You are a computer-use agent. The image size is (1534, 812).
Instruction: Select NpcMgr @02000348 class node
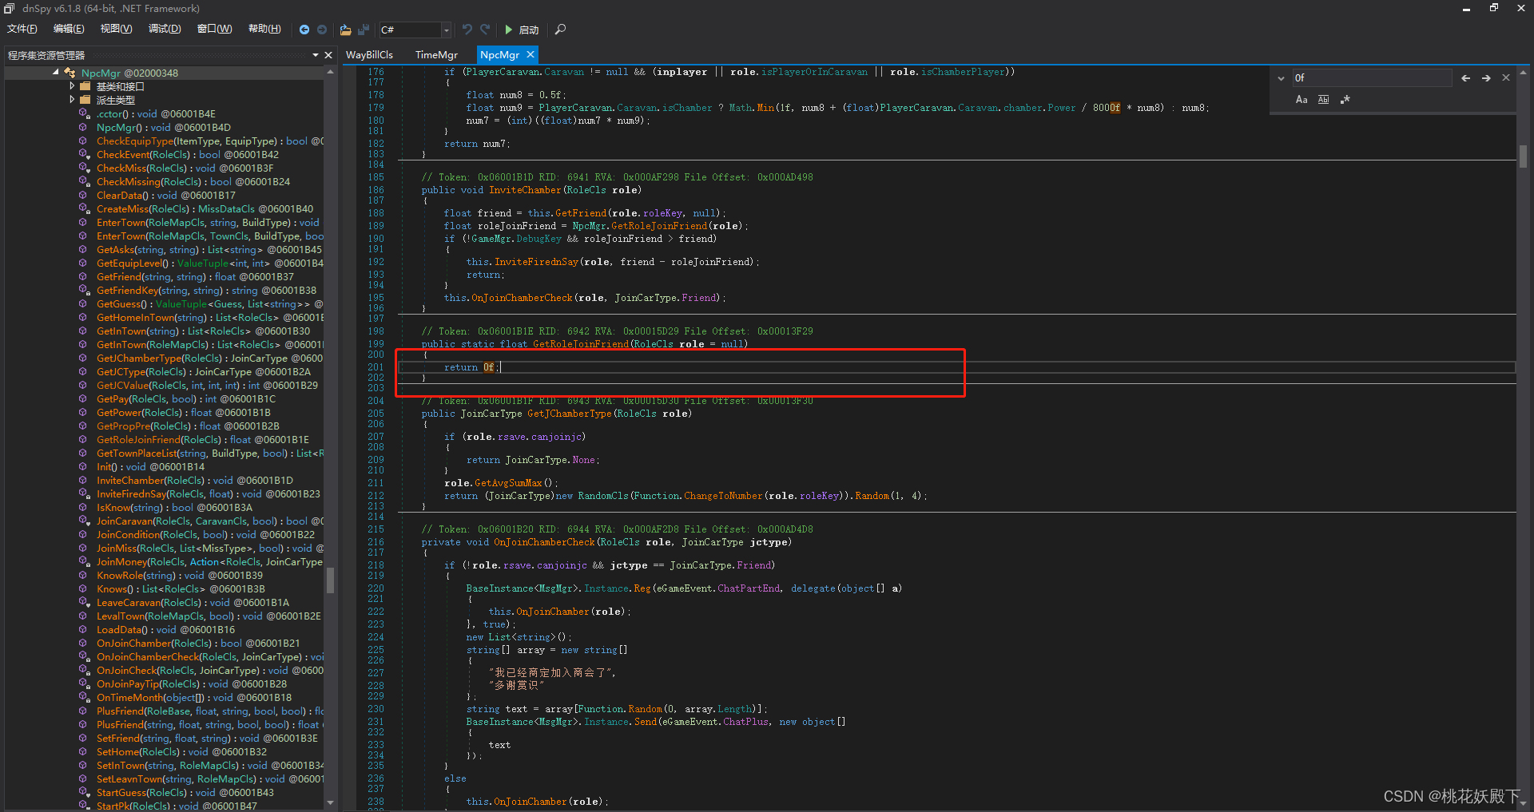tap(129, 73)
